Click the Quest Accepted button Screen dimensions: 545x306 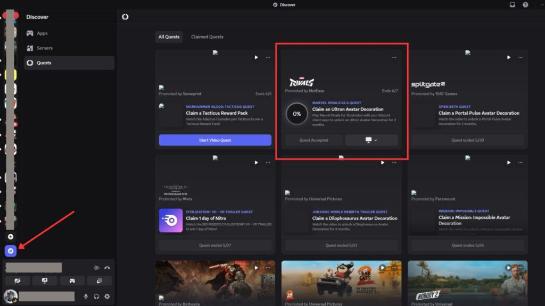(313, 140)
